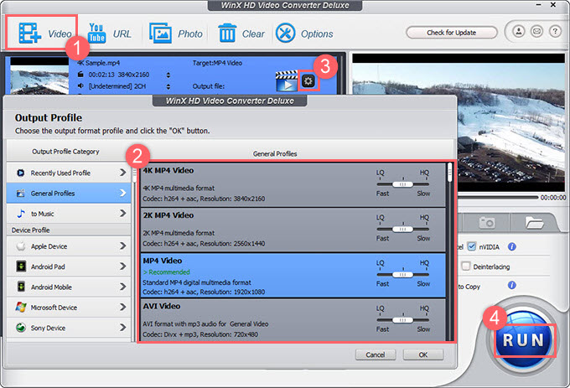Open the help question mark icon
The width and height of the screenshot is (570, 388).
[x=555, y=32]
